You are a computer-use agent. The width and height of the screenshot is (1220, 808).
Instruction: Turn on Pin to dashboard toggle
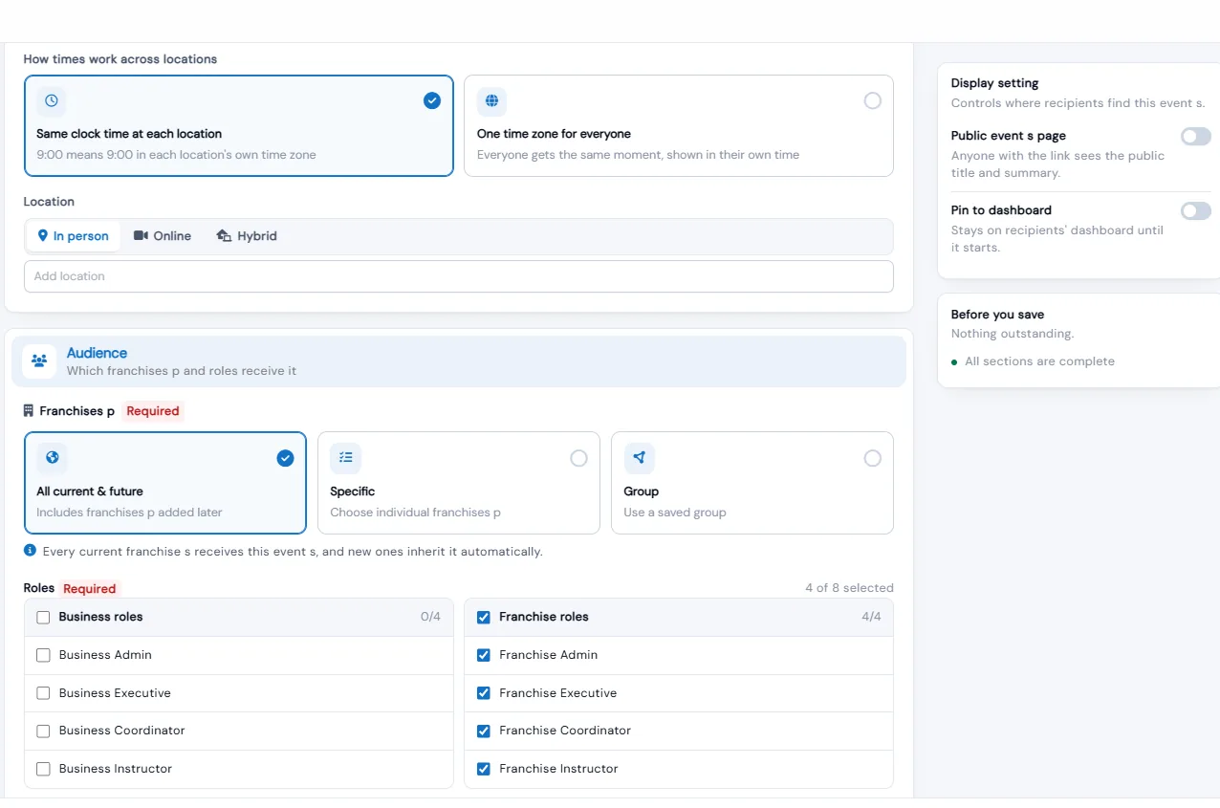coord(1195,211)
